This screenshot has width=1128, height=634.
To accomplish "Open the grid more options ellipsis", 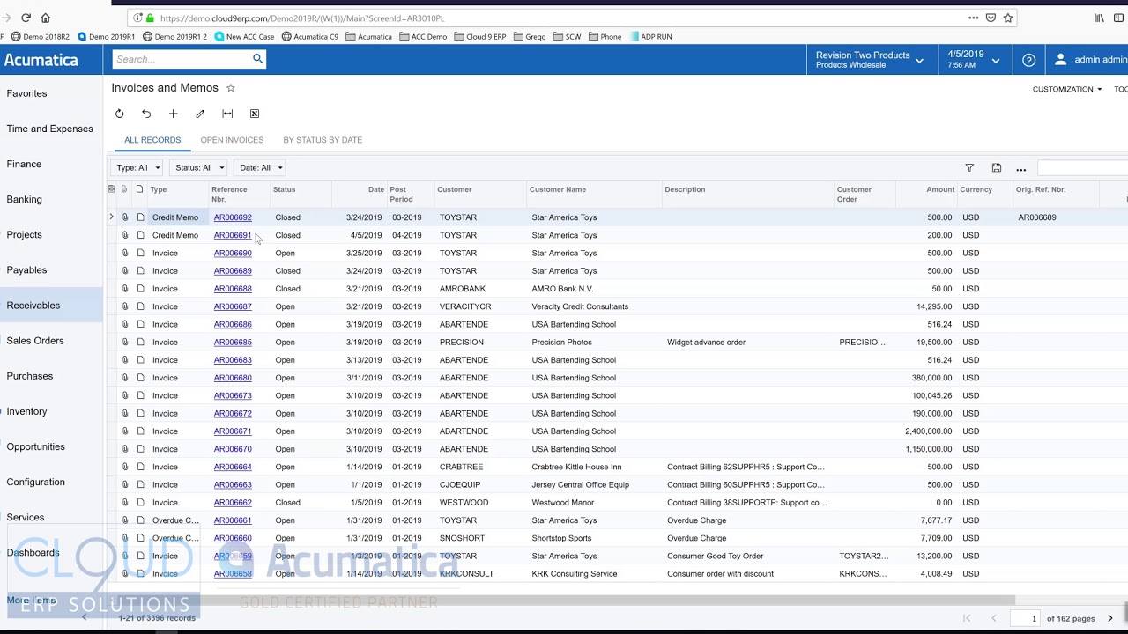I will (1021, 169).
